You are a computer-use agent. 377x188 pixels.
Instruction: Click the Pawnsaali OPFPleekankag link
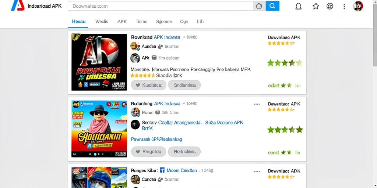[x=156, y=139]
